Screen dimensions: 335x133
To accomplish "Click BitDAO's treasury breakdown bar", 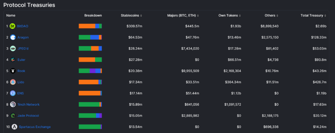I will 90,26.
